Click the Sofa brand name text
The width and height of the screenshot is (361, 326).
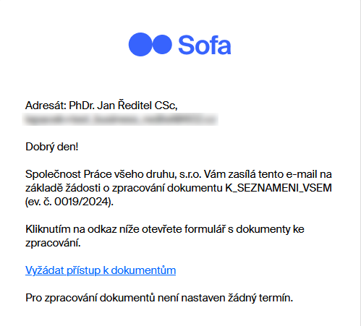tap(205, 45)
